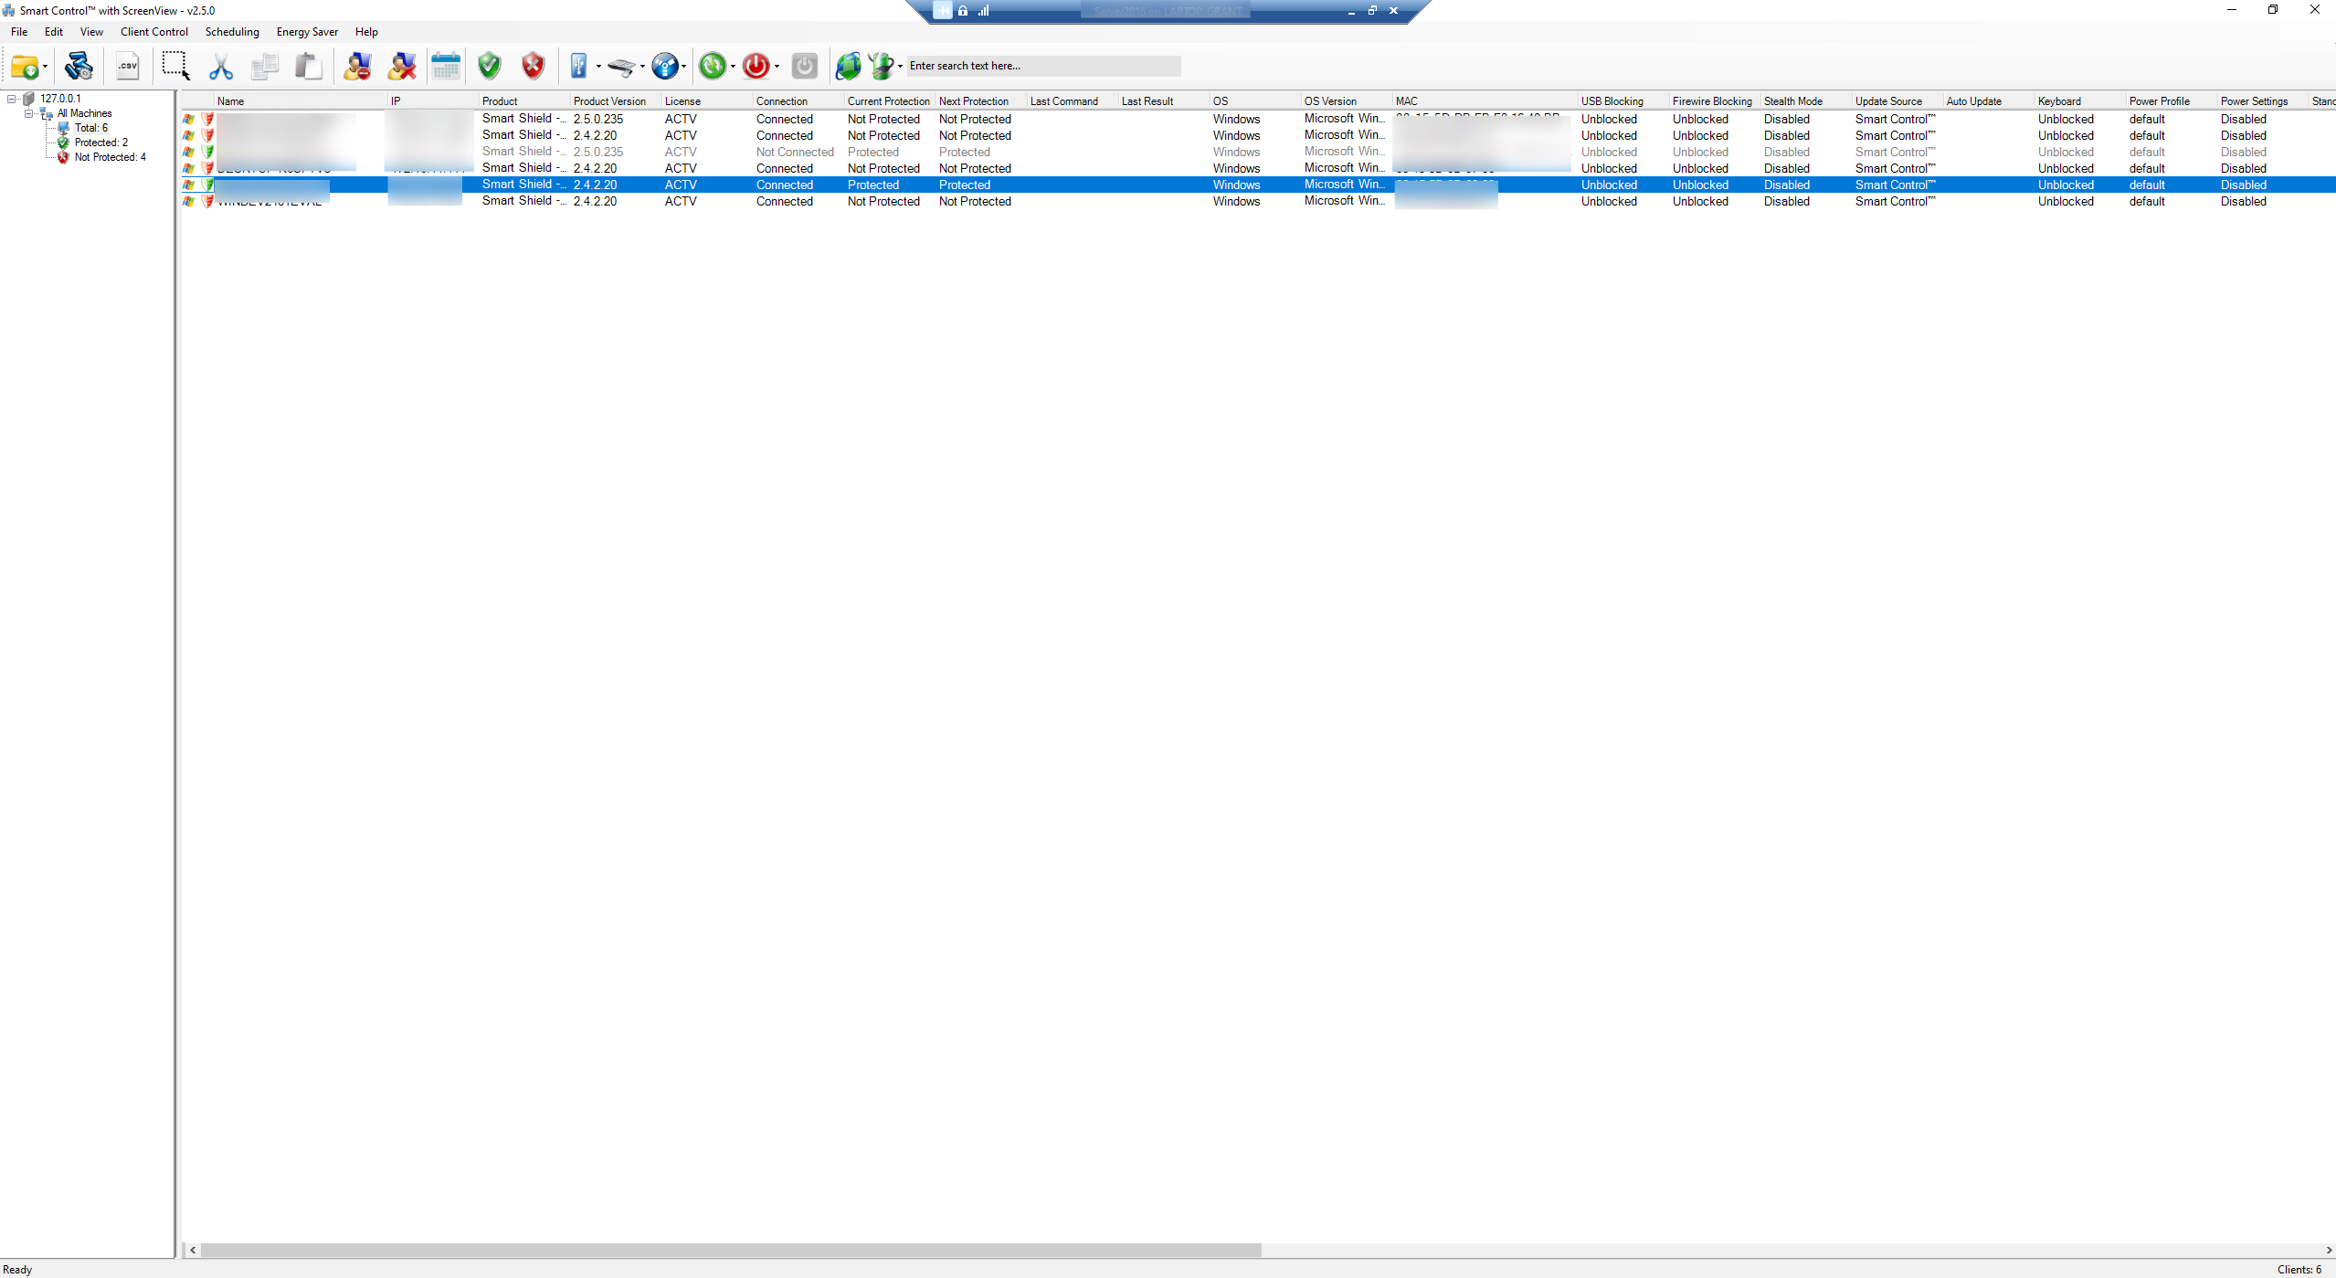Select the Not Protected: 4 tree filter

point(110,157)
